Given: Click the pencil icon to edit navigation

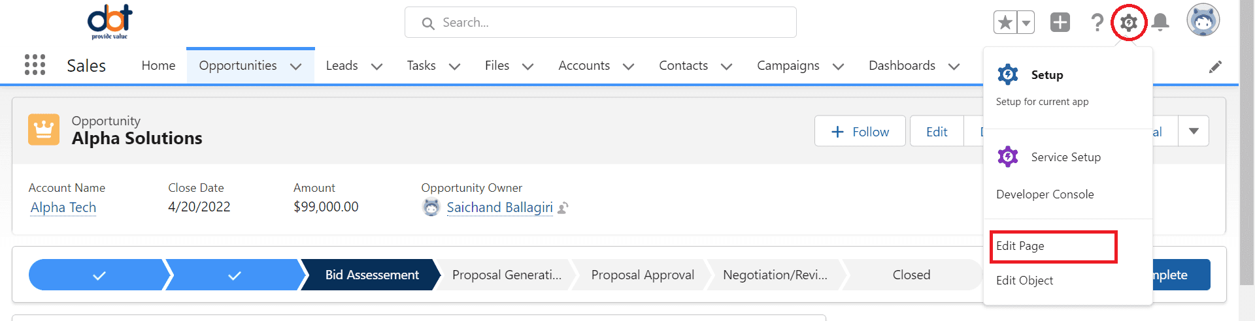Looking at the screenshot, I should tap(1215, 67).
